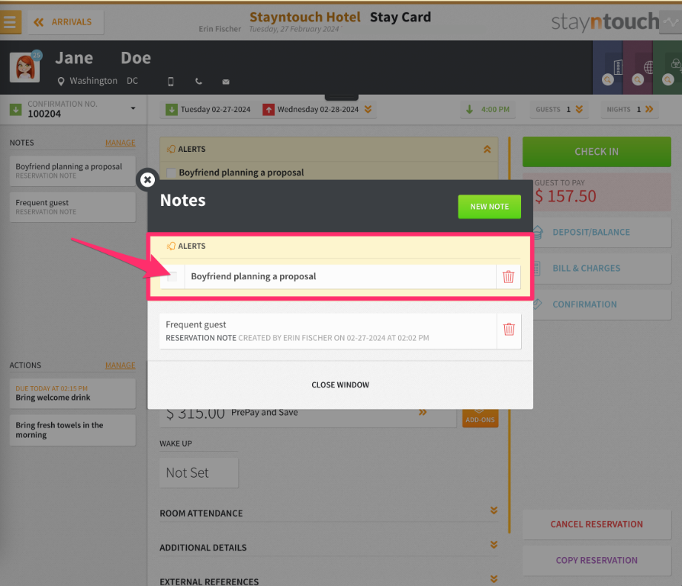Open the purple travel agent card tab
The image size is (682, 586).
(x=638, y=68)
